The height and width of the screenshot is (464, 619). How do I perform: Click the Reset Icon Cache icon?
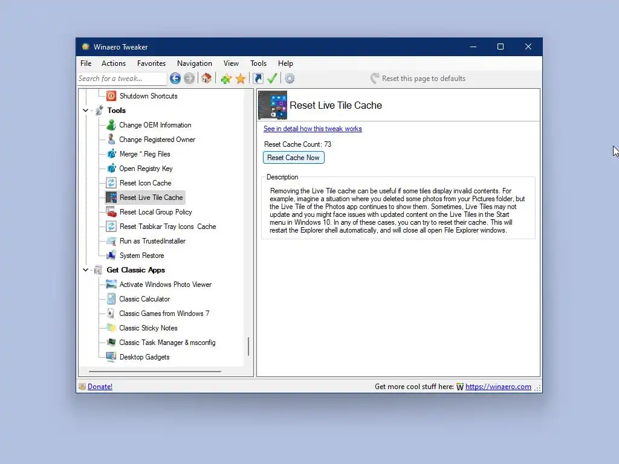click(x=111, y=182)
